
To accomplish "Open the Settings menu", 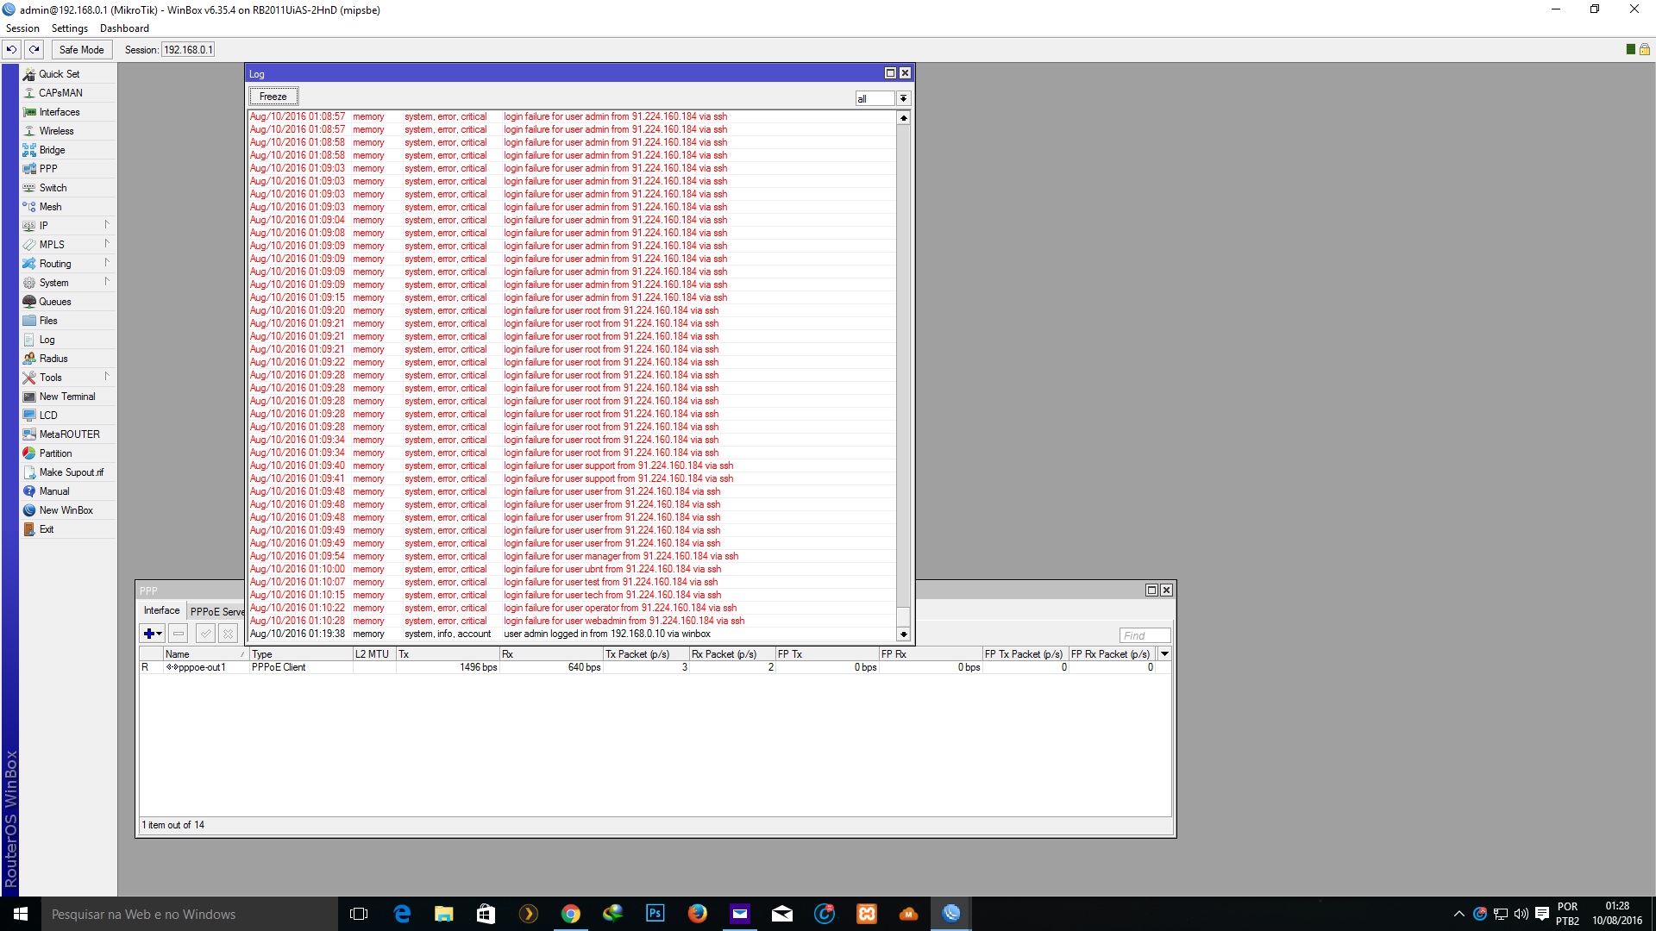I will (69, 28).
